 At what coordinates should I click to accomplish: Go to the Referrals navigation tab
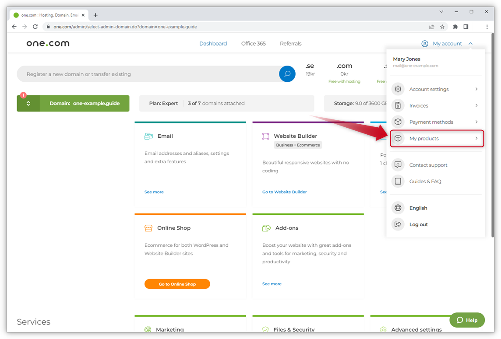290,44
